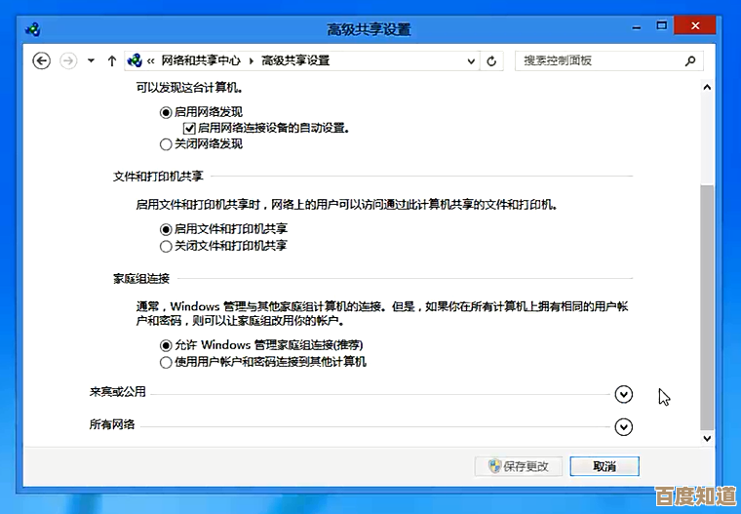This screenshot has height=514, width=741.
Task: Open the address bar history dropdown
Action: tap(471, 60)
